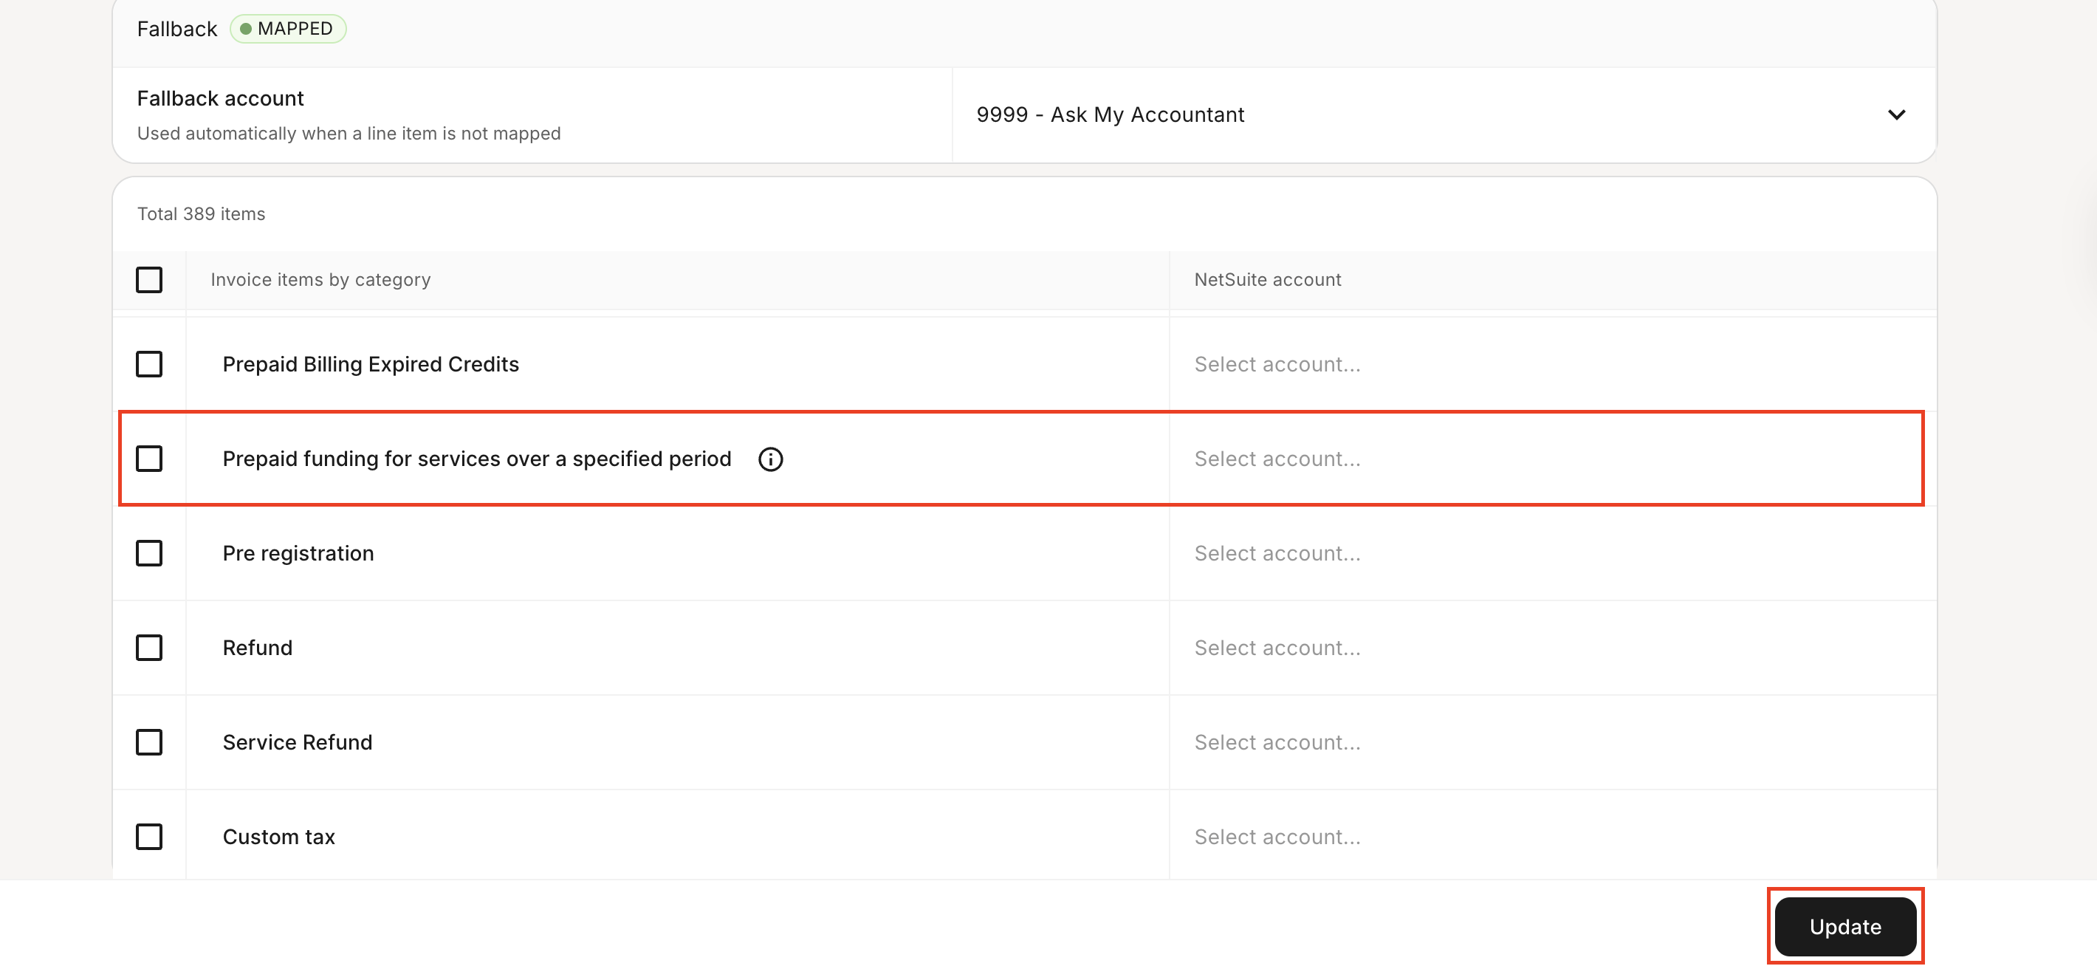The width and height of the screenshot is (2097, 966).
Task: Select Prepaid funding for services checkbox
Action: (149, 459)
